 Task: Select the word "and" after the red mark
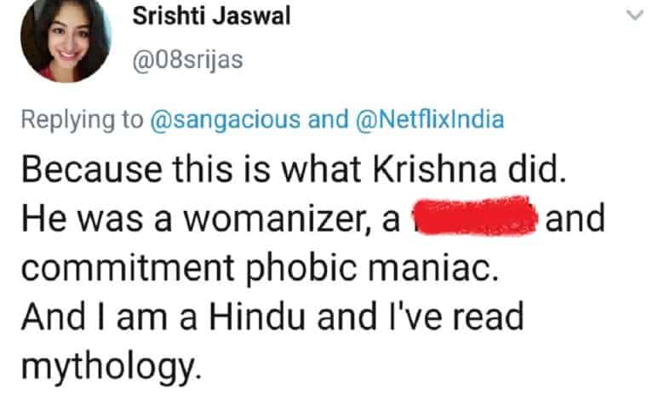click(575, 219)
